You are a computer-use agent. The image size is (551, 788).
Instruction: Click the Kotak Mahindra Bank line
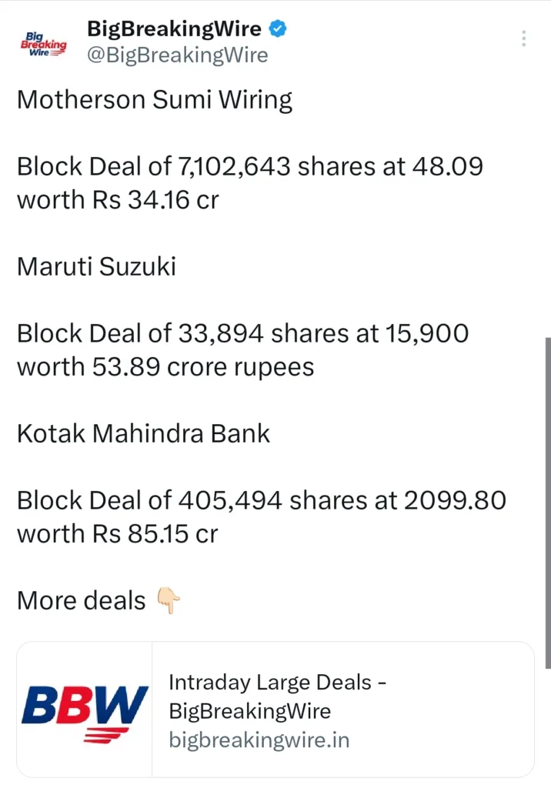point(144,434)
